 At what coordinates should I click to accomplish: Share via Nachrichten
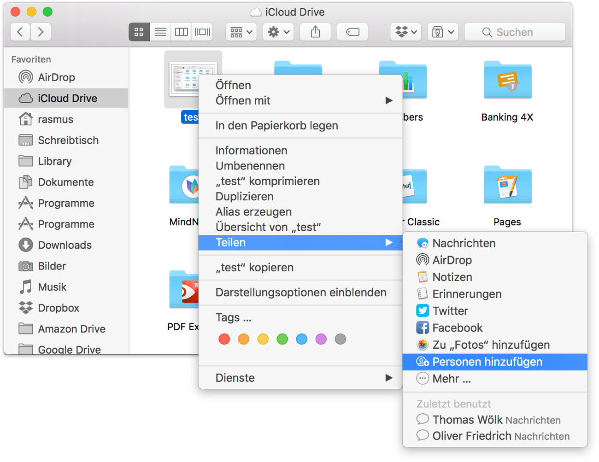click(x=495, y=243)
